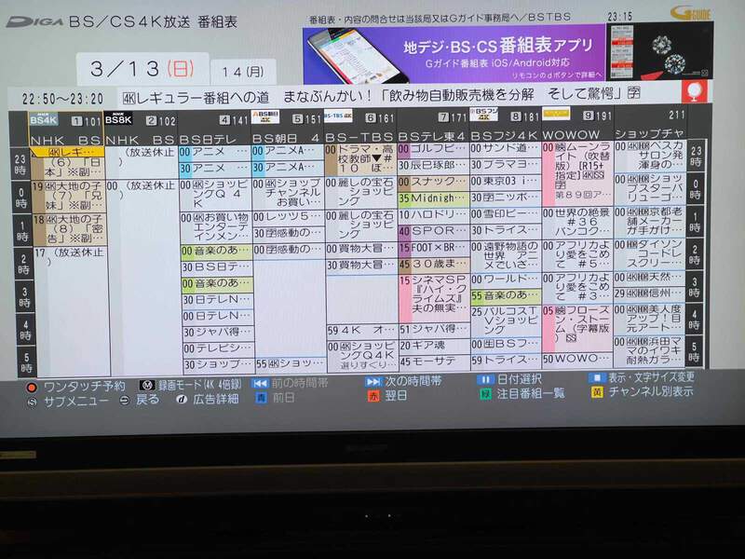The image size is (745, 559).
Task: Select シネマSP『ハイ・クライムズ』 program
Action: (434, 299)
